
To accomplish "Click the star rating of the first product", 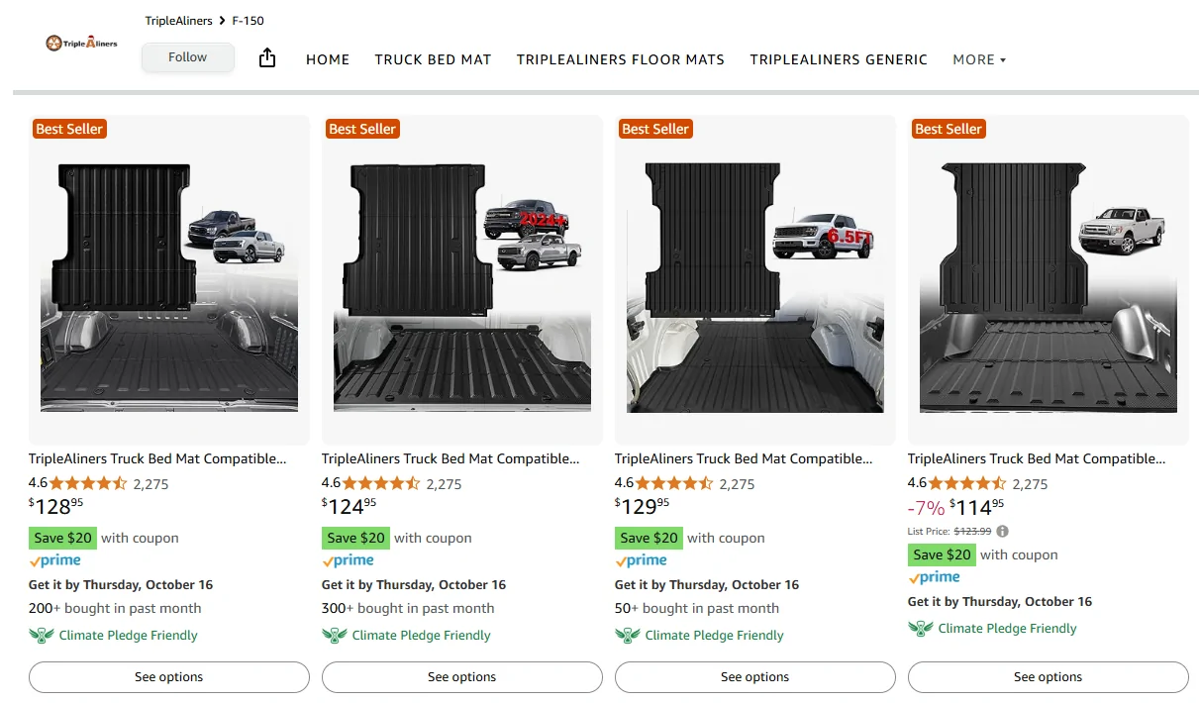I will (x=88, y=483).
